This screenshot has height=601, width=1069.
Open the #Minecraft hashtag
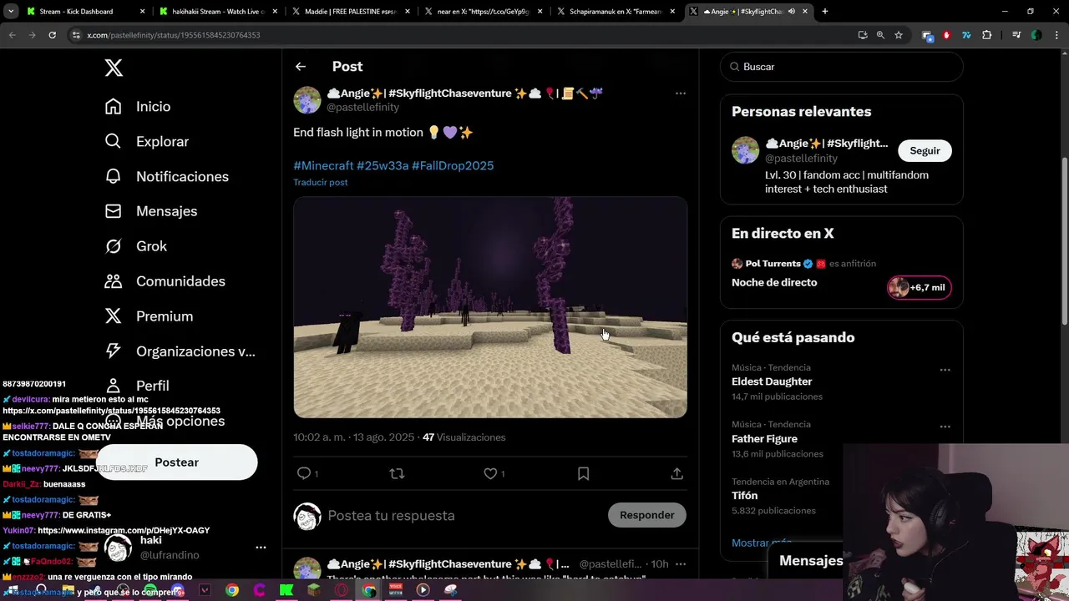(x=323, y=165)
